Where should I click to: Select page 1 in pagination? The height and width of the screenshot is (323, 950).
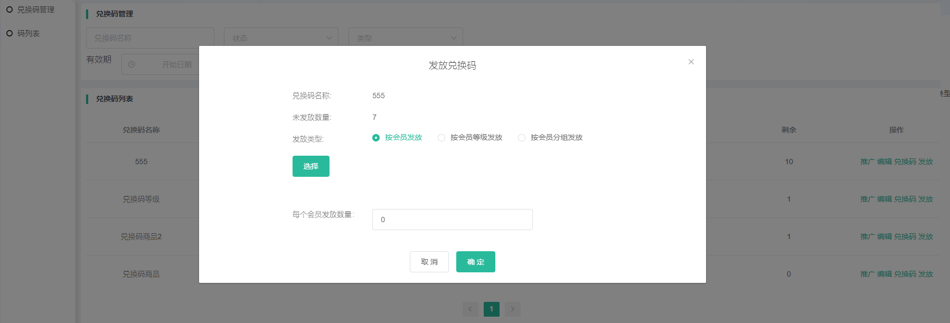(491, 309)
